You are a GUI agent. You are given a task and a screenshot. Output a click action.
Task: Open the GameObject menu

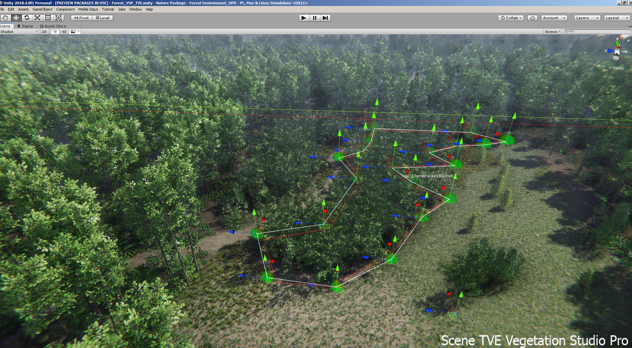[42, 9]
